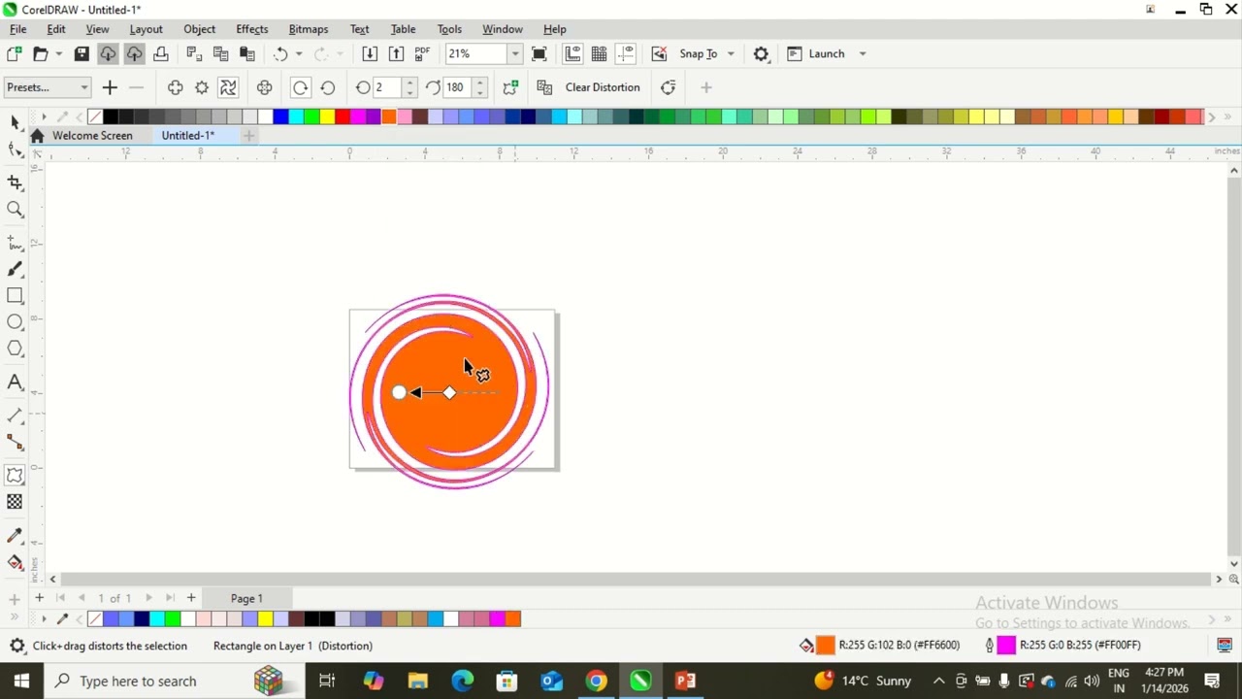
Task: Toggle Push and Pull distortion mode
Action: click(175, 87)
